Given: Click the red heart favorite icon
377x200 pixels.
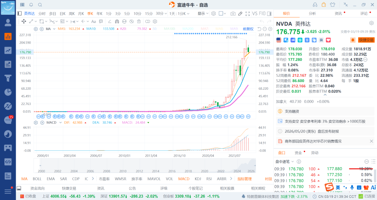Looking at the screenshot, I should (328, 40).
